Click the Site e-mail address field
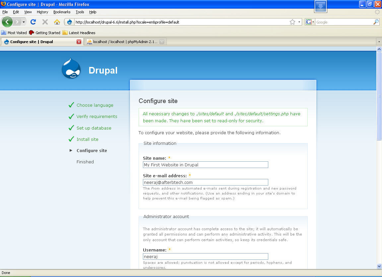The width and height of the screenshot is (382, 277). pos(205,182)
